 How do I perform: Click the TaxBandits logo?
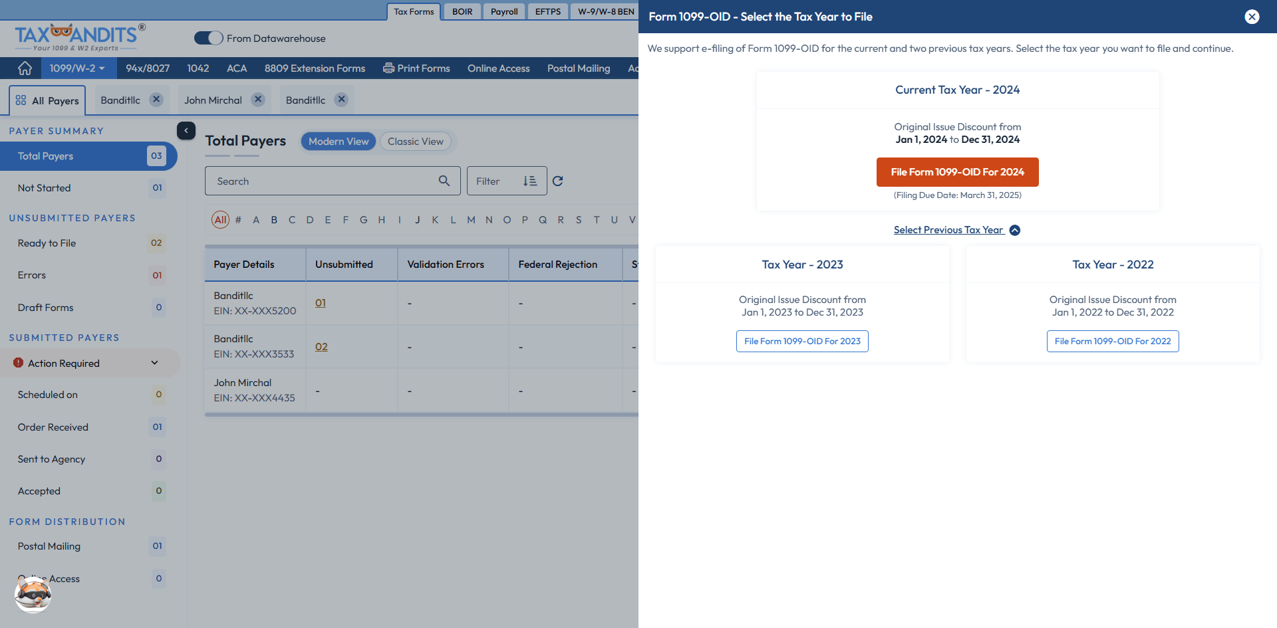point(80,37)
